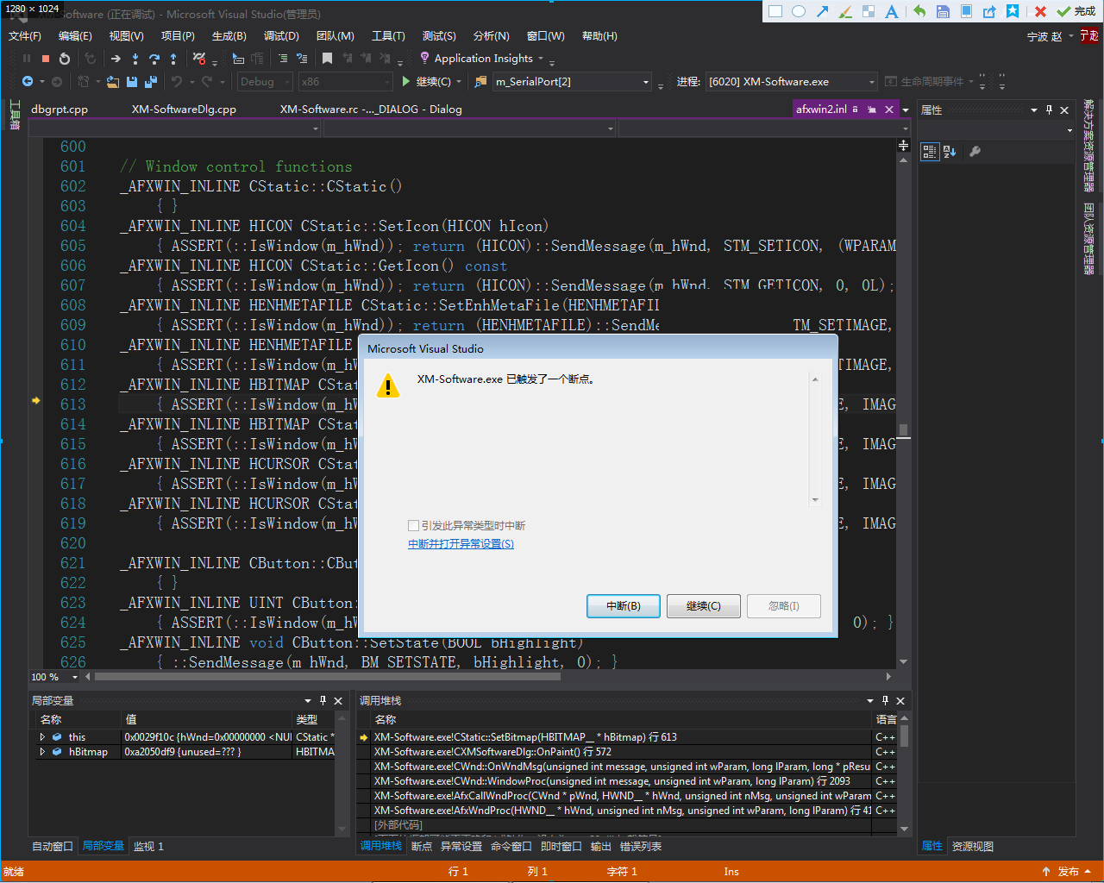The width and height of the screenshot is (1104, 883).
Task: Click the 继续(C) button in the dialog
Action: (704, 606)
